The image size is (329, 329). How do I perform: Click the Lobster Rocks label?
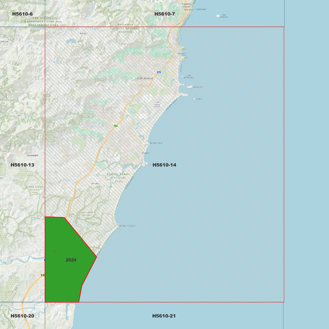coord(201,9)
